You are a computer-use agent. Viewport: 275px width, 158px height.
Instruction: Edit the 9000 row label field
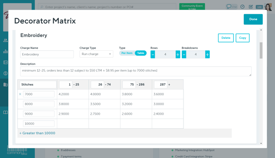pyautogui.click(x=39, y=114)
